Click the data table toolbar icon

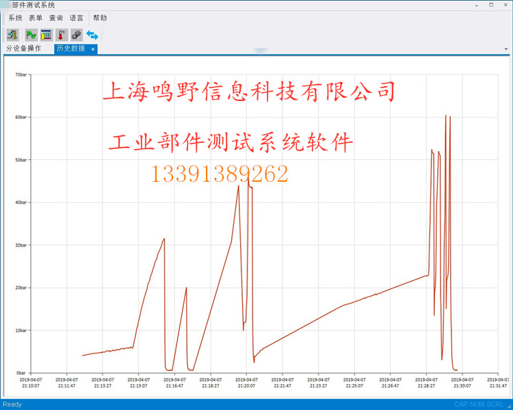pyautogui.click(x=46, y=34)
